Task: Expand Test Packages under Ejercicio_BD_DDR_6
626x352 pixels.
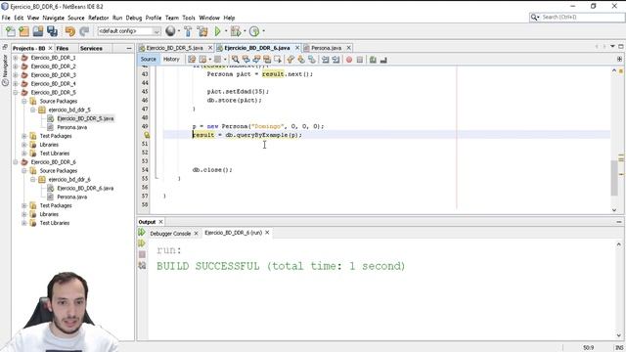Action: pyautogui.click(x=23, y=205)
